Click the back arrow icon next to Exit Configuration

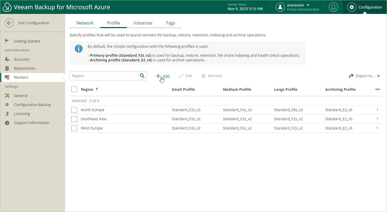(x=9, y=23)
